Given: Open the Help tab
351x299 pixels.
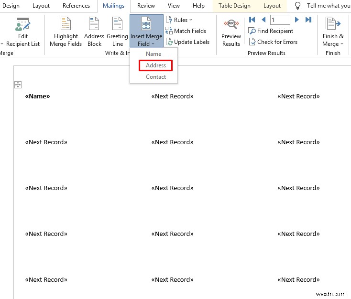Looking at the screenshot, I should coord(198,6).
